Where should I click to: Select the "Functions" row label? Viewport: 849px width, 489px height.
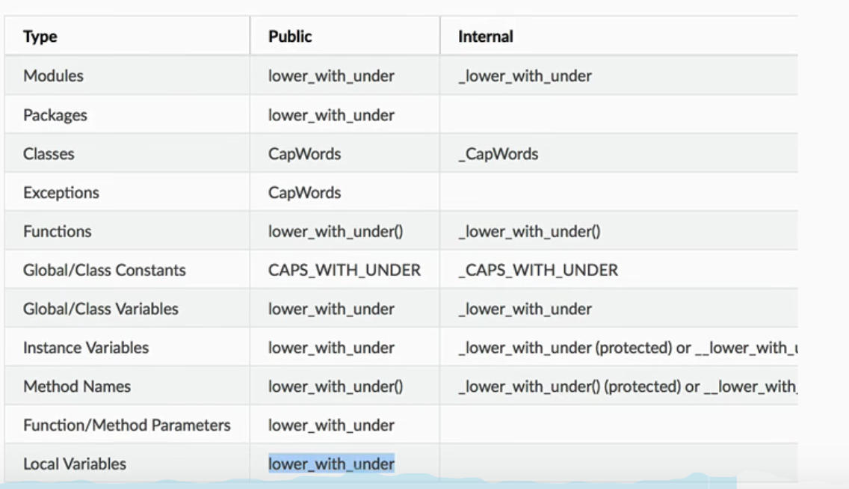(x=58, y=231)
